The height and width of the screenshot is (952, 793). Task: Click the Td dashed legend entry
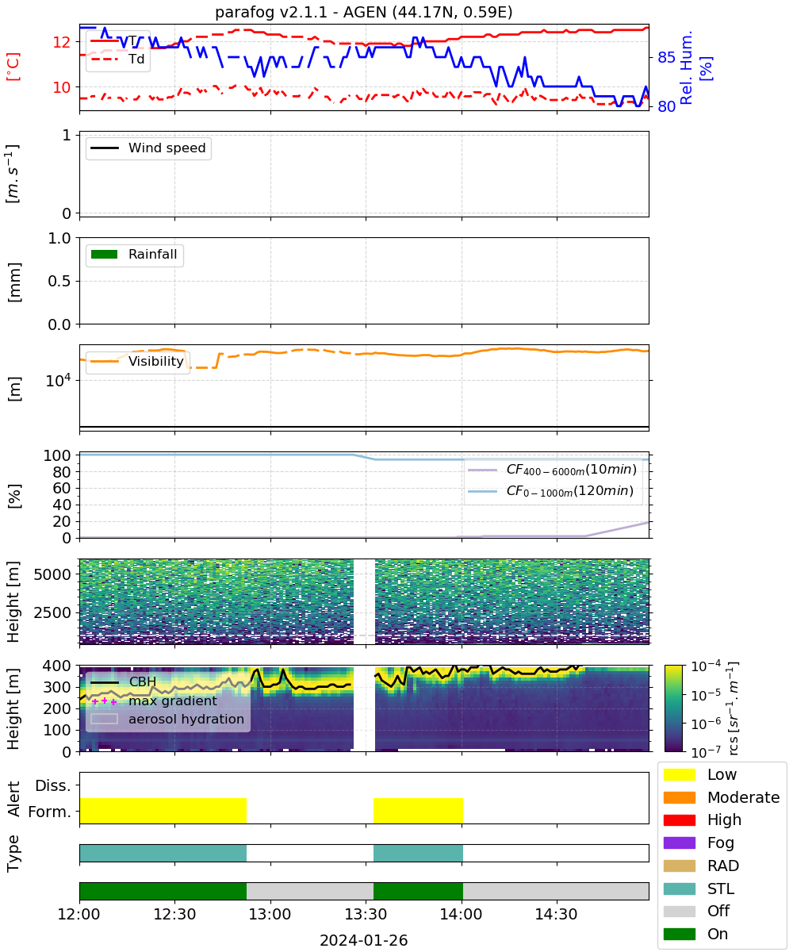click(118, 59)
